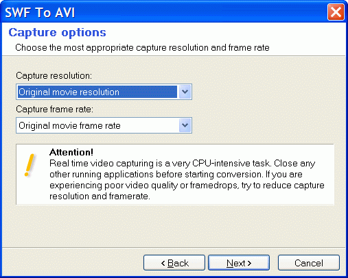Click the subtitle about choosing capture resolution

click(x=142, y=47)
